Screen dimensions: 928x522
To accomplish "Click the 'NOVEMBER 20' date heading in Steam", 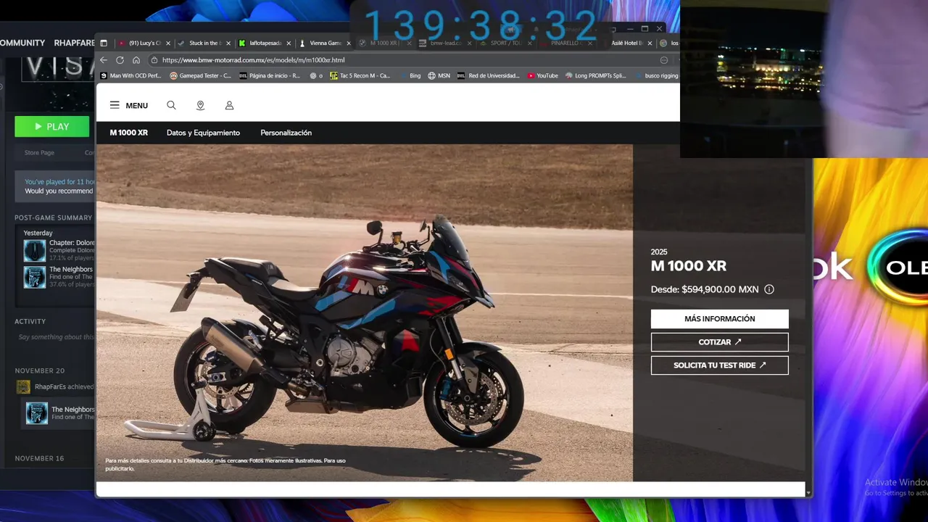I will point(40,370).
